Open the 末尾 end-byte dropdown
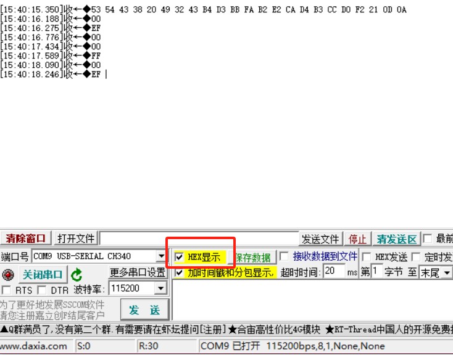Image resolution: width=453 pixels, height=355 pixels. pyautogui.click(x=447, y=272)
